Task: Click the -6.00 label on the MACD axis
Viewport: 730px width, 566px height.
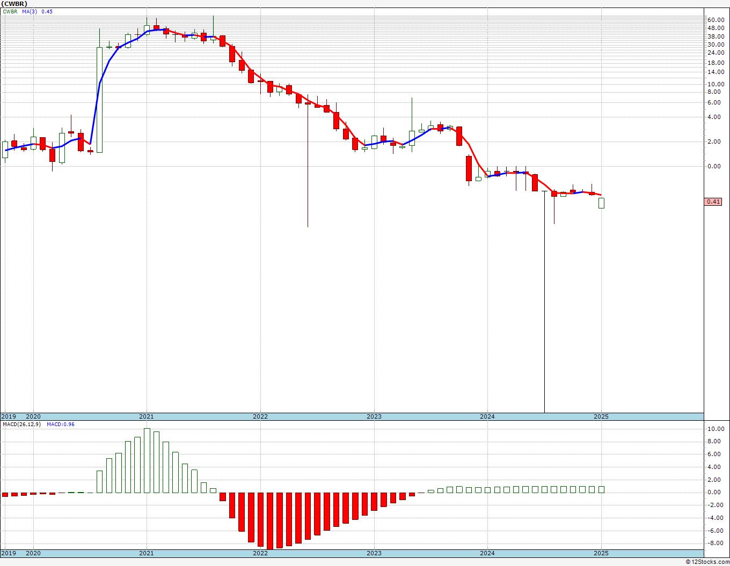Action: click(x=717, y=531)
